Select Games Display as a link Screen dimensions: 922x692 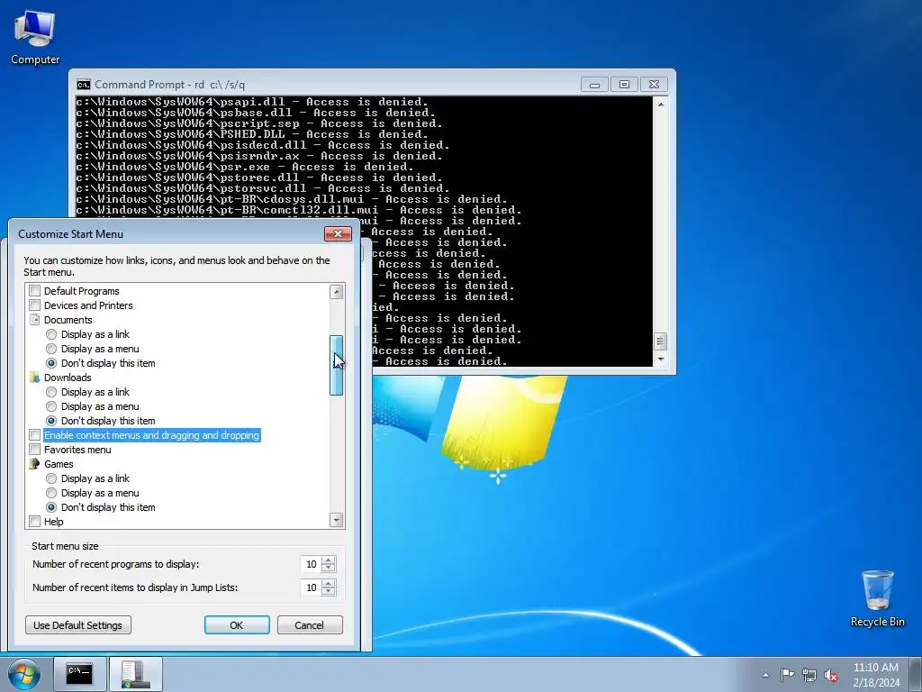(51, 478)
